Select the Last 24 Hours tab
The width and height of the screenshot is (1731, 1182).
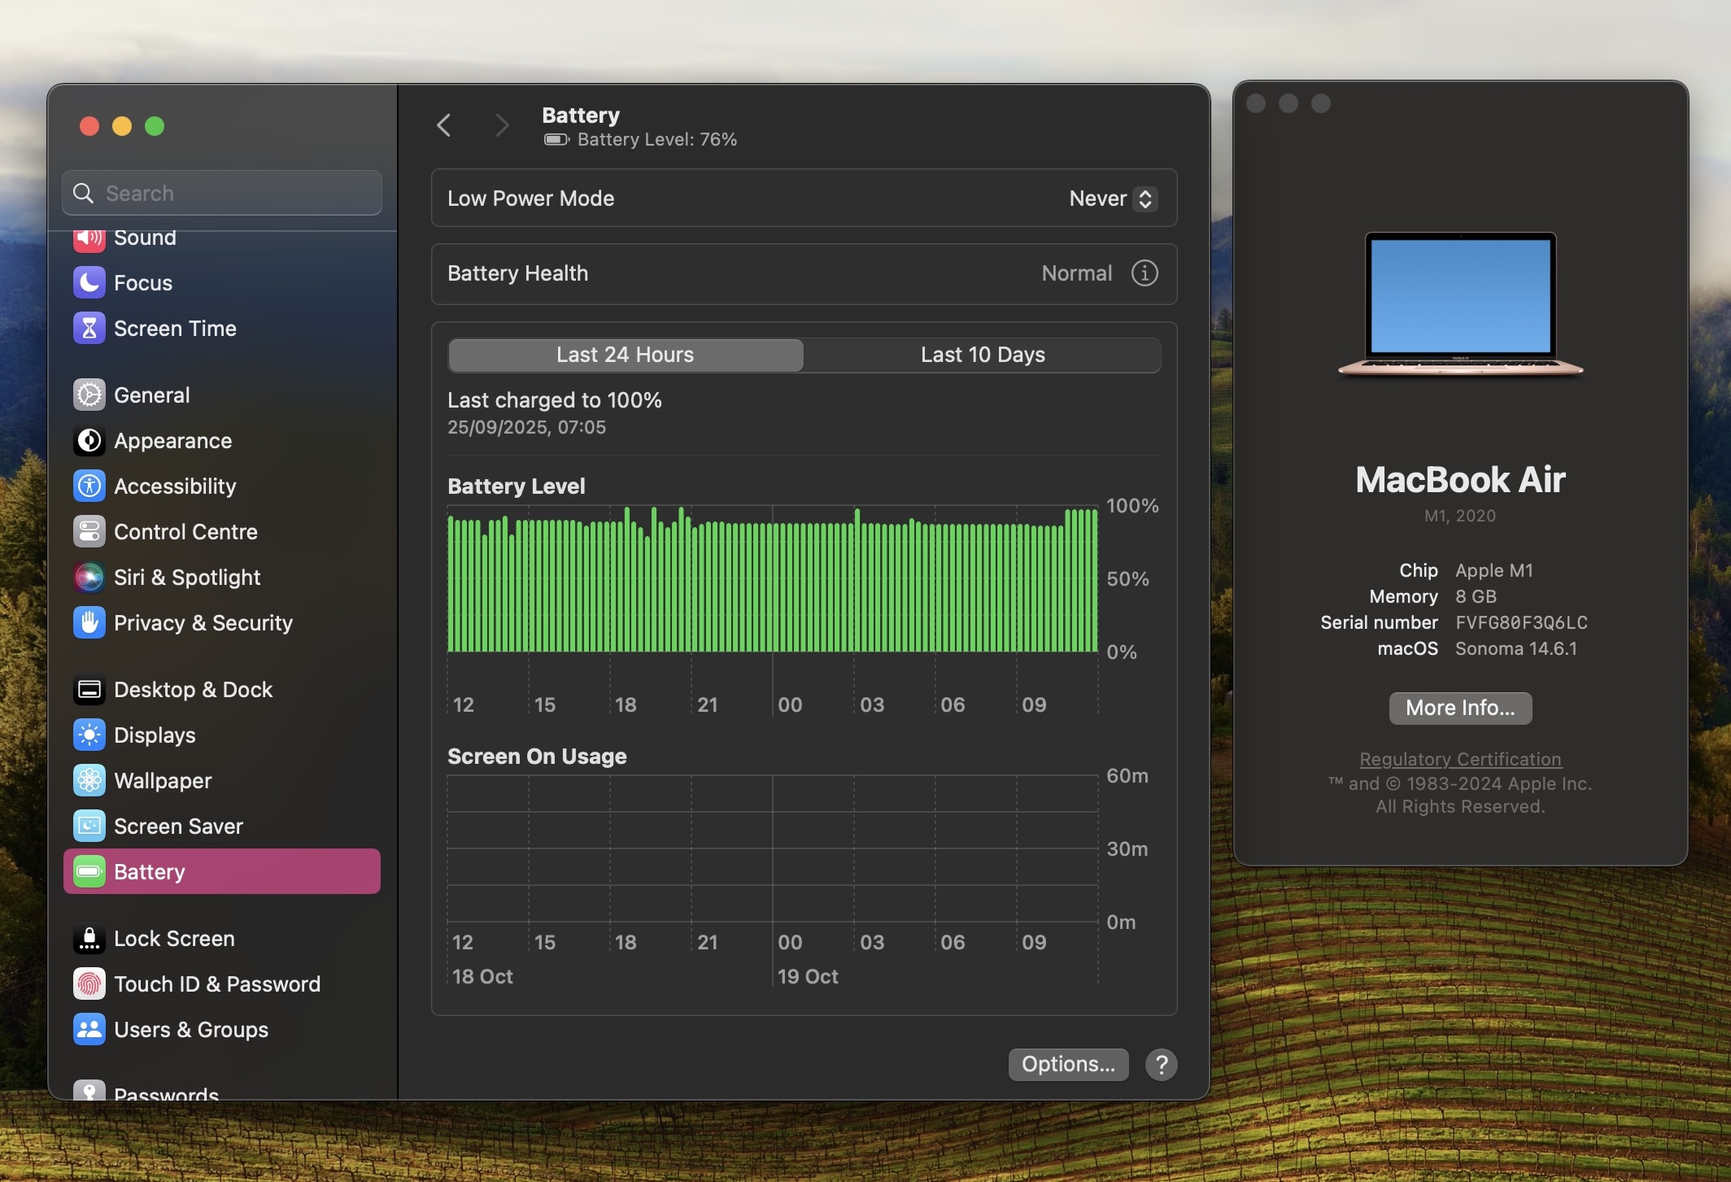pos(625,355)
